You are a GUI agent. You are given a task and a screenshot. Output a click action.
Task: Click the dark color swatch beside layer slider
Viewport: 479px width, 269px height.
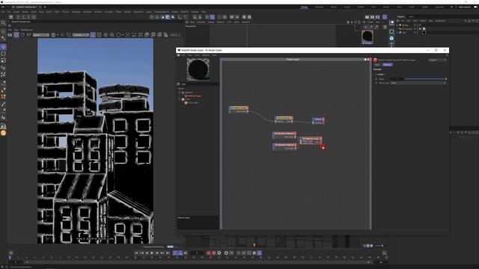397,79
